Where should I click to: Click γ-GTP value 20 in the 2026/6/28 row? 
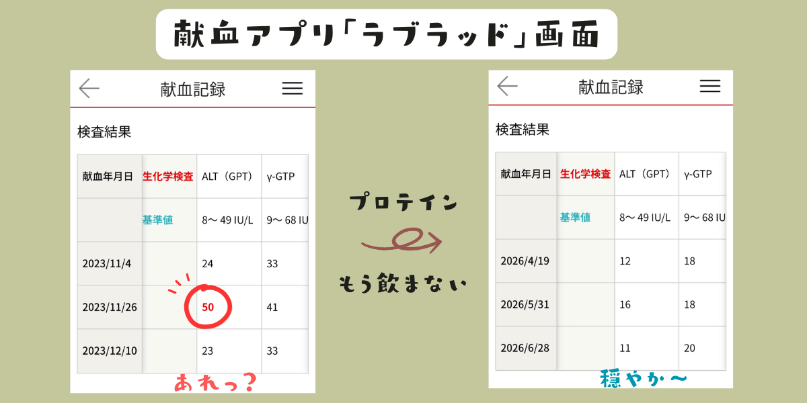click(x=690, y=348)
